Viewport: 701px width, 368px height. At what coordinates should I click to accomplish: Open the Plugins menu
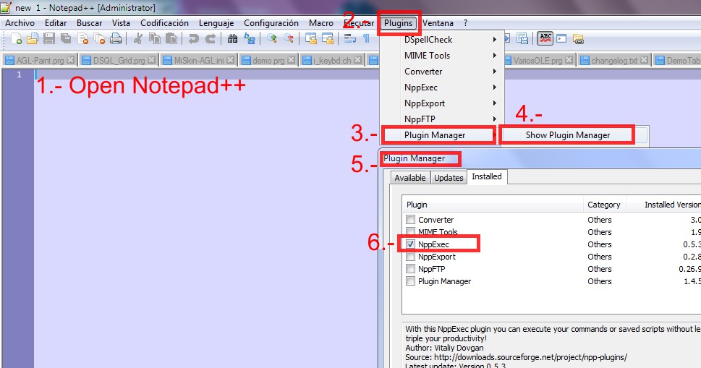[x=399, y=23]
